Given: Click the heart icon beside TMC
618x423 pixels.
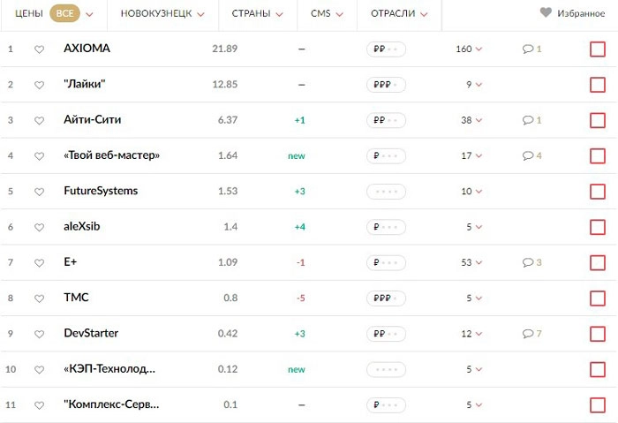Looking at the screenshot, I should 39,298.
